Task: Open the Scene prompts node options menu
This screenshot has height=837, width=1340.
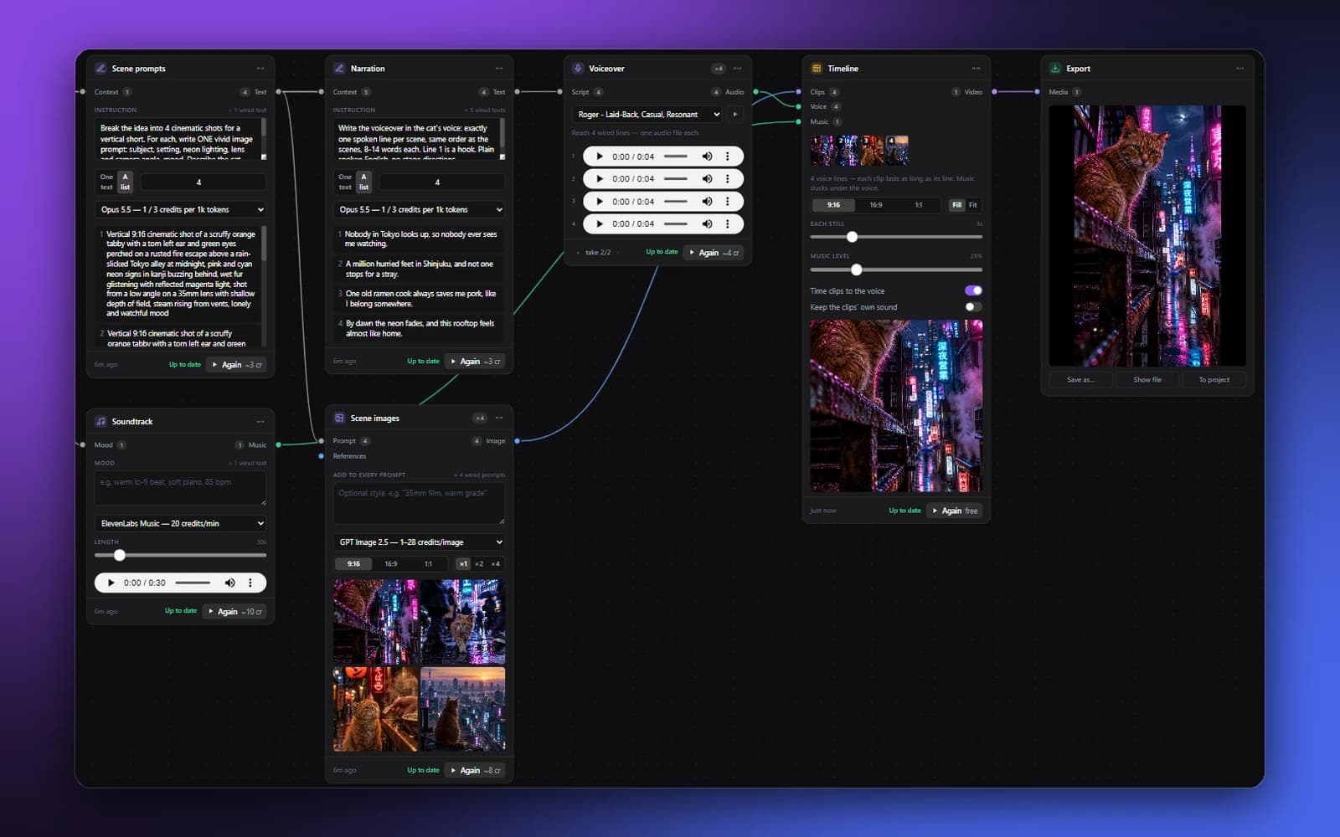Action: coord(260,69)
